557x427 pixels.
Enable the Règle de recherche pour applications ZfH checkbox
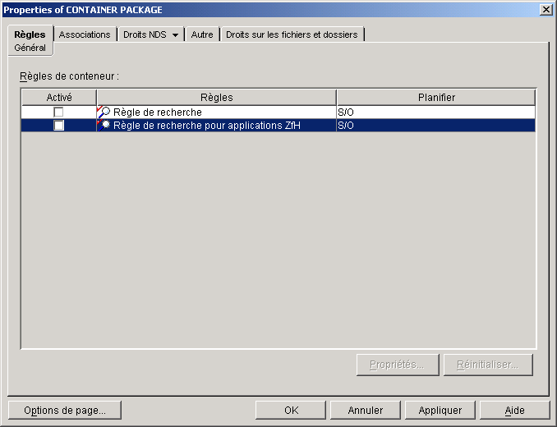click(58, 126)
